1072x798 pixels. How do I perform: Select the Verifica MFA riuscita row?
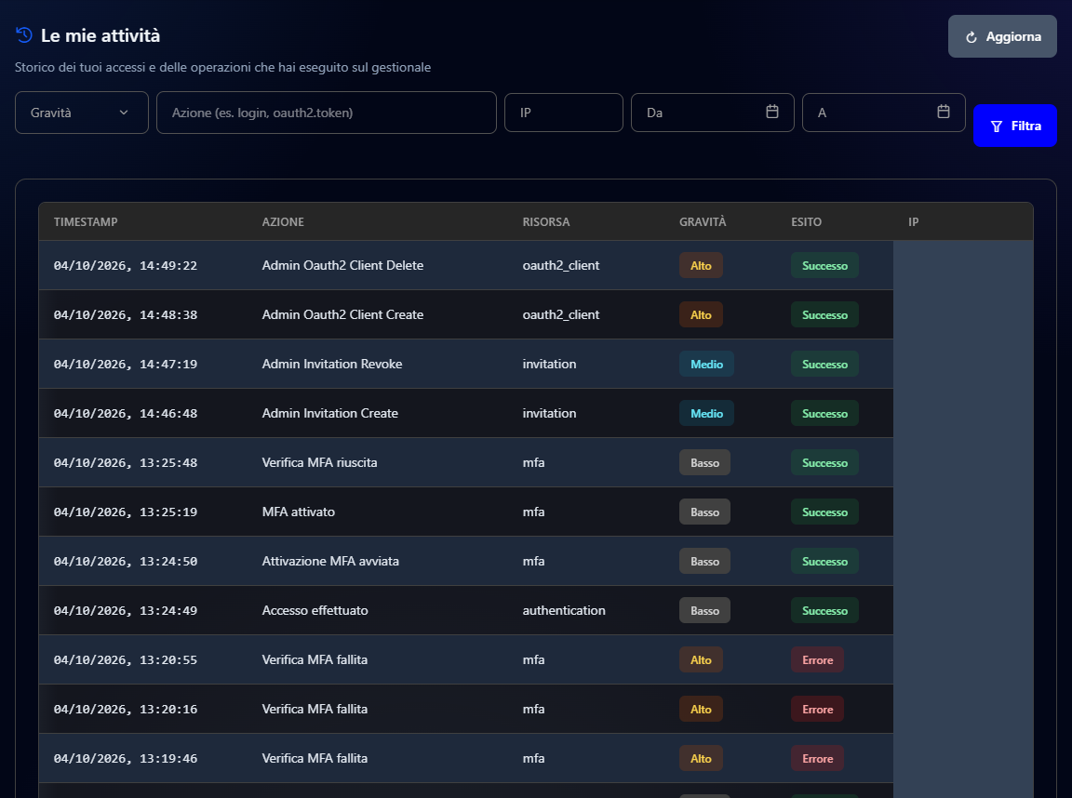(465, 462)
